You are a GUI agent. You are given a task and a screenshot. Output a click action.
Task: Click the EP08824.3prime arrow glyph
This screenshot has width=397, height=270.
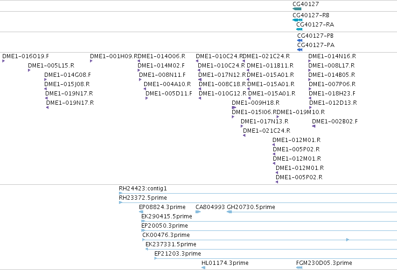click(x=141, y=212)
